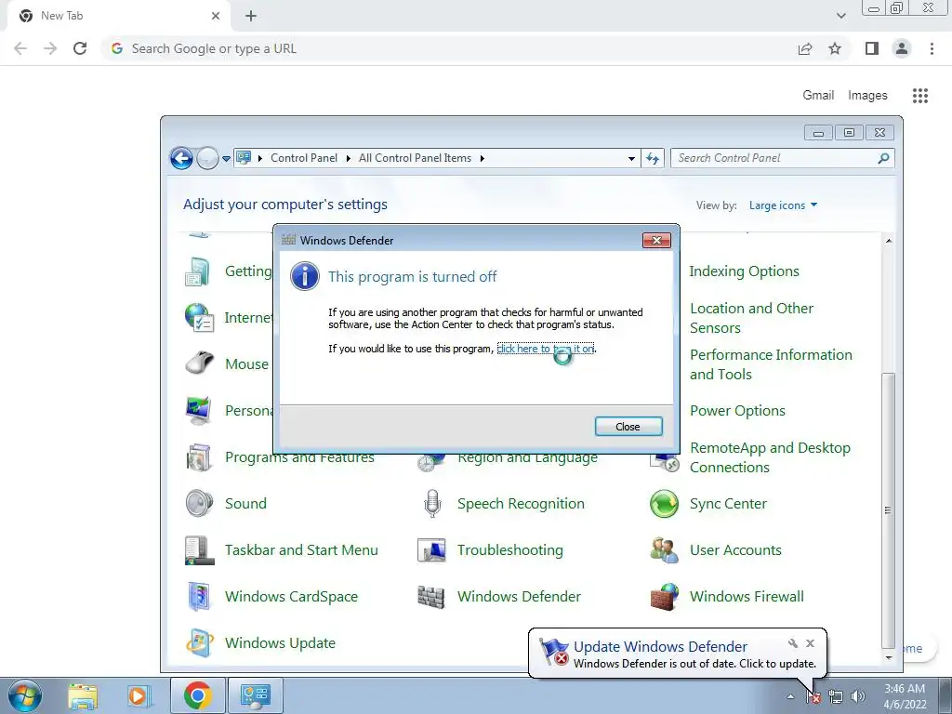
Task: Open the Images link
Action: [867, 96]
